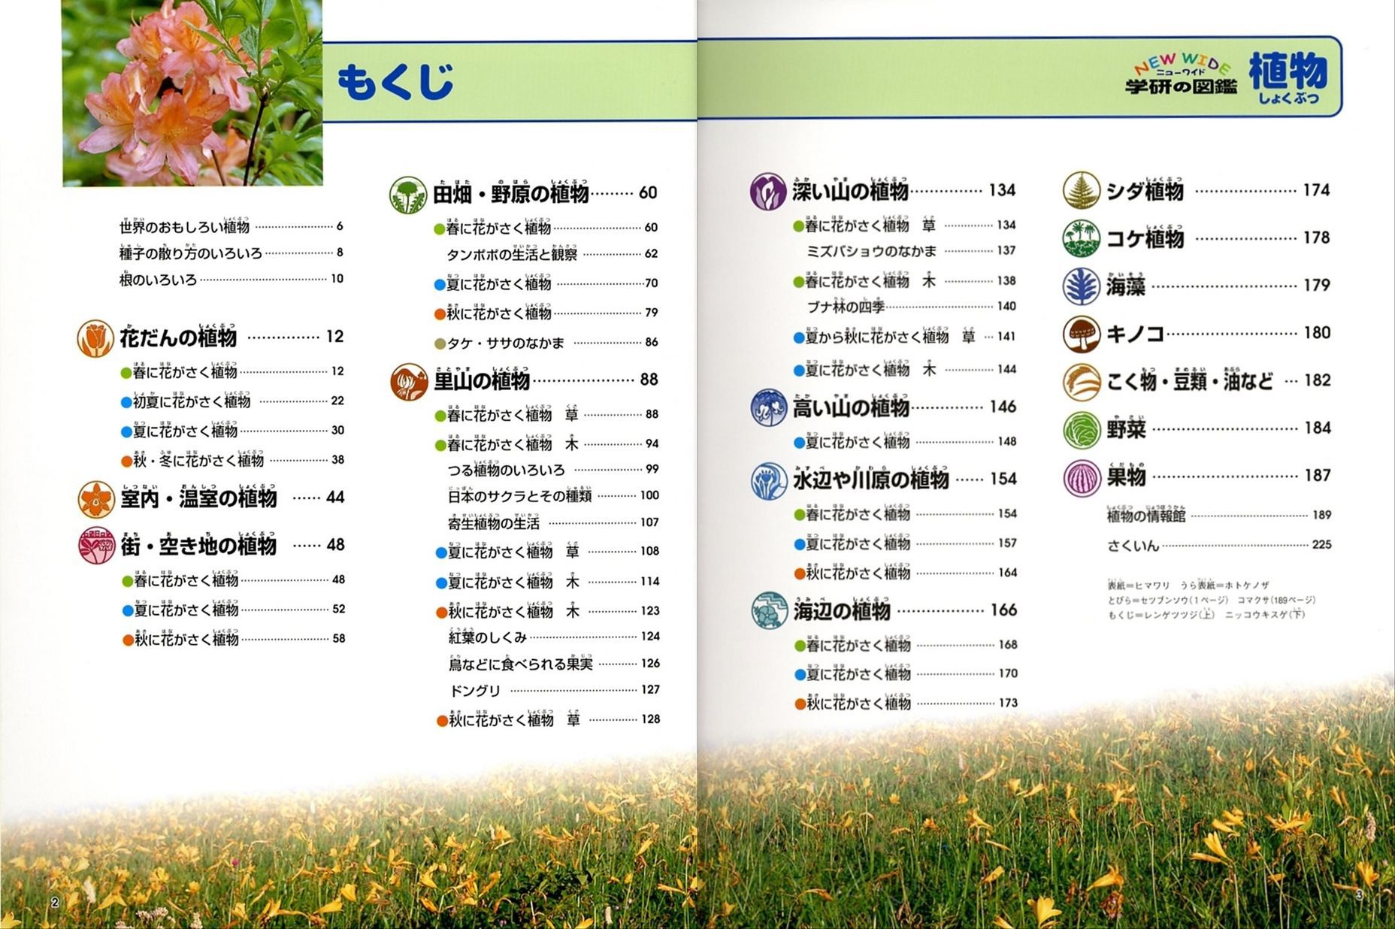
Task: Click the moss icon beside コケ植物
Action: click(x=1082, y=238)
